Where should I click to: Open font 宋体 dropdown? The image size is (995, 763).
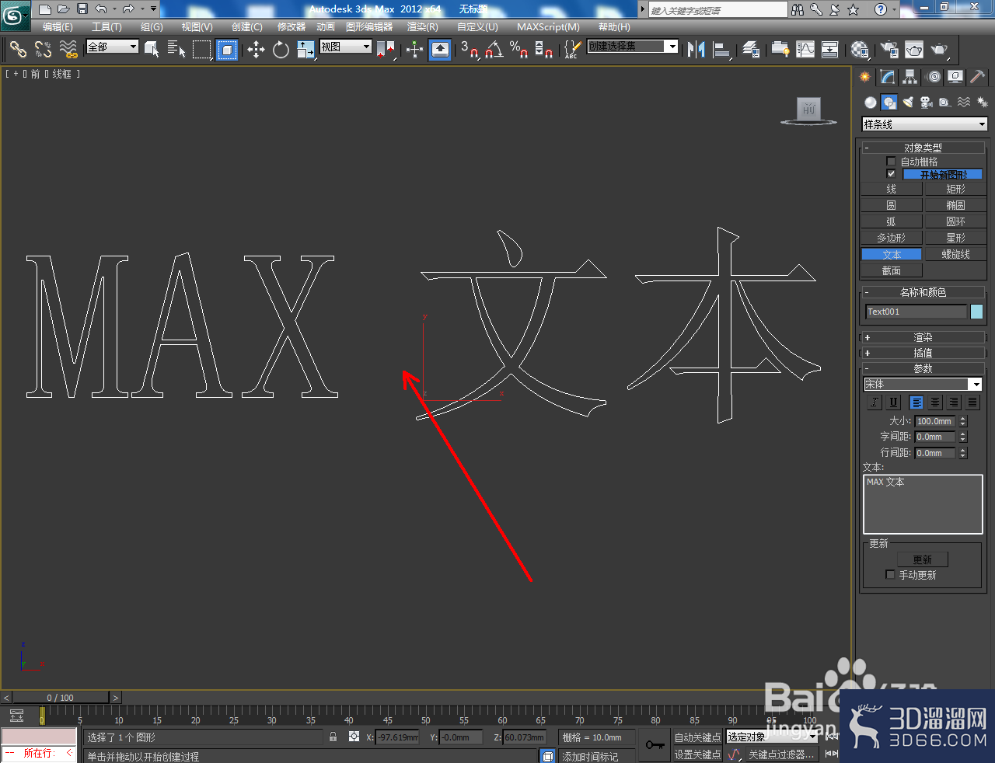point(923,384)
